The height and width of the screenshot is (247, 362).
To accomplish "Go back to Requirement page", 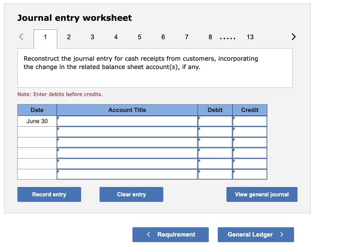I will (x=171, y=235).
